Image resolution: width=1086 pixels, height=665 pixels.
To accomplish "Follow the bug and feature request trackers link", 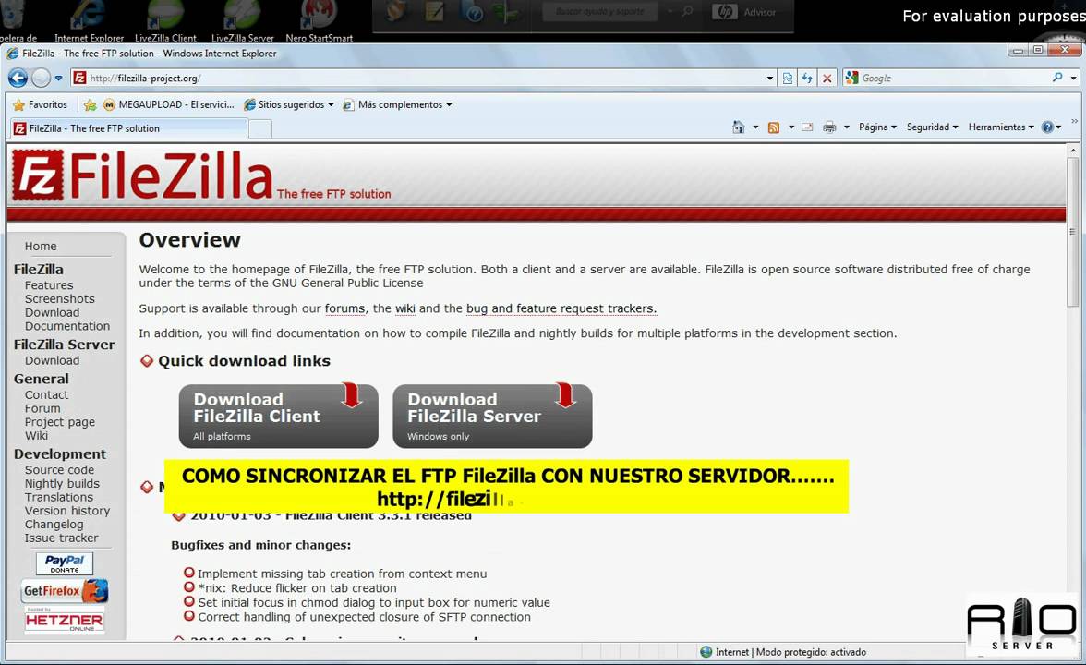I will [x=561, y=308].
